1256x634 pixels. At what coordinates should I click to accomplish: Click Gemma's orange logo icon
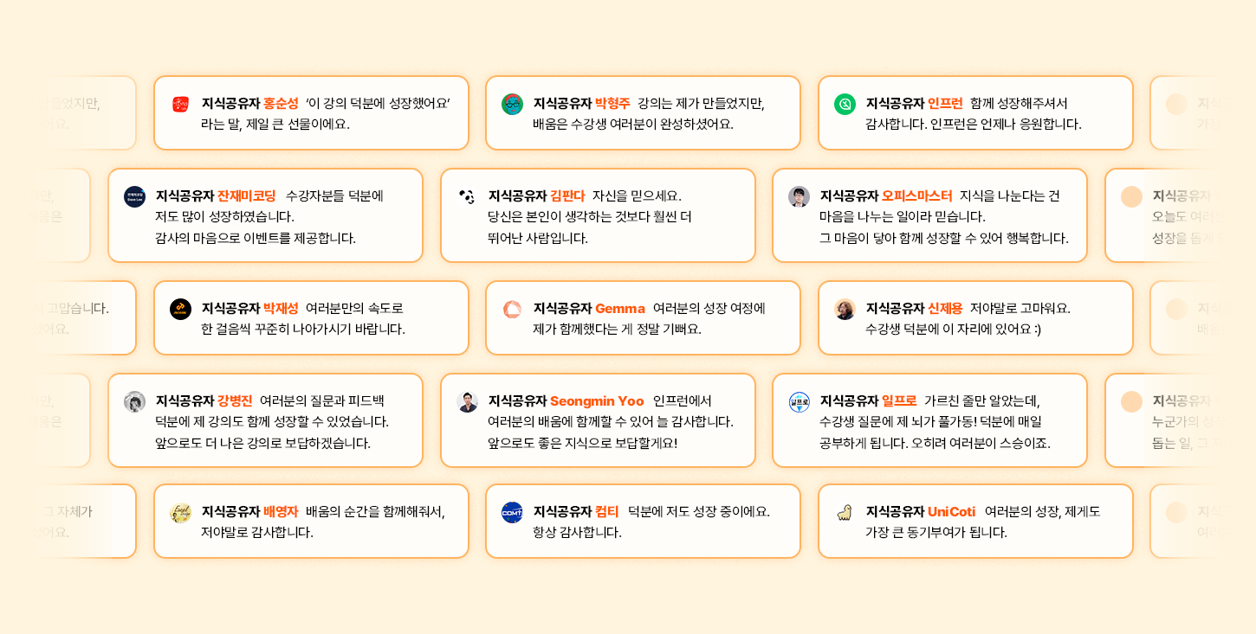tap(512, 309)
